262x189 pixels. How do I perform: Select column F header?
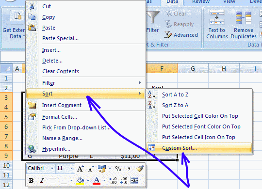click(x=162, y=68)
